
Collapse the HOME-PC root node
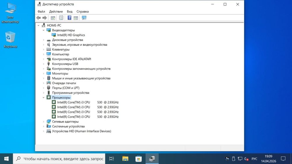click(x=38, y=25)
